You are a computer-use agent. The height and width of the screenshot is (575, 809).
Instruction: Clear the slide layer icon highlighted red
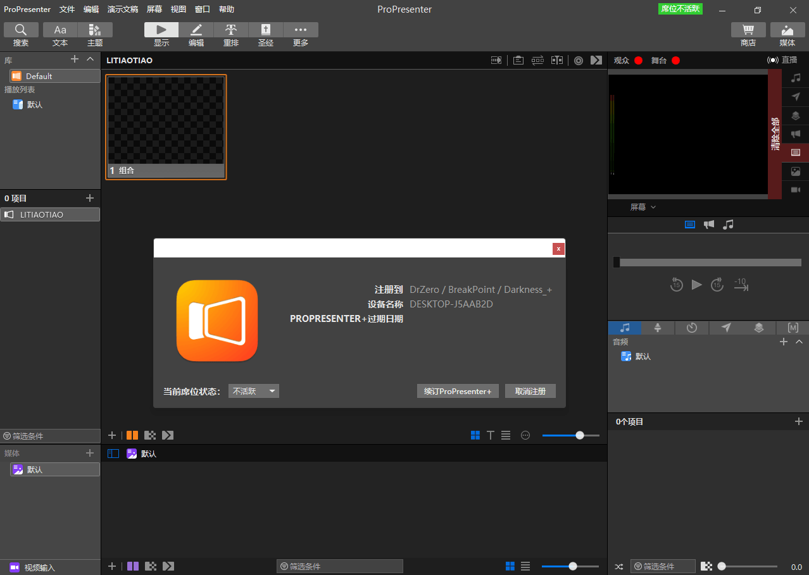click(x=796, y=152)
